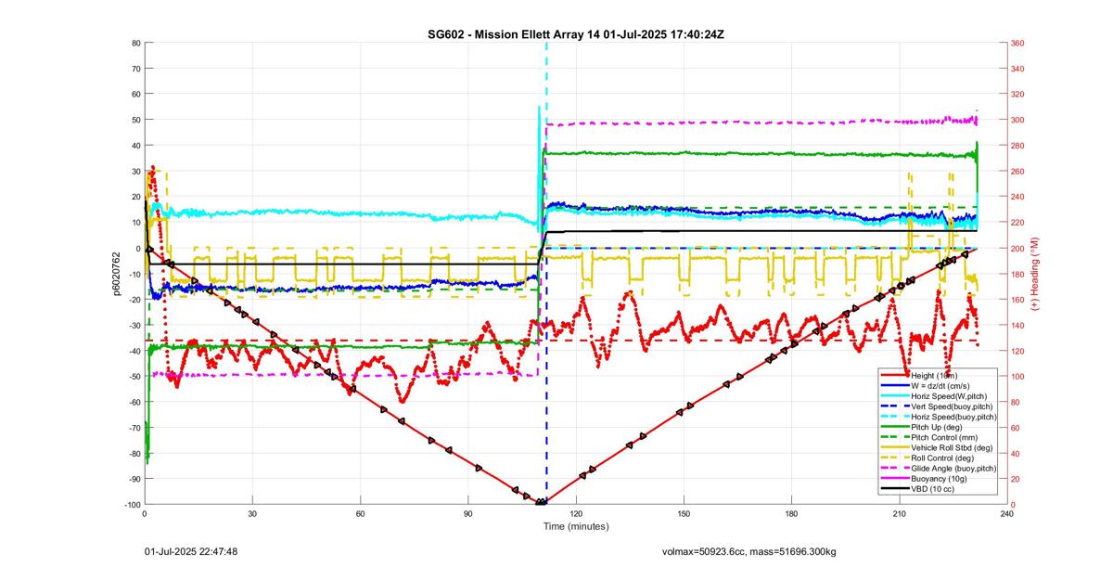Screen dimensions: 1113x567
Task: Select the left y-axis label "p6020762"
Action: 117,273
